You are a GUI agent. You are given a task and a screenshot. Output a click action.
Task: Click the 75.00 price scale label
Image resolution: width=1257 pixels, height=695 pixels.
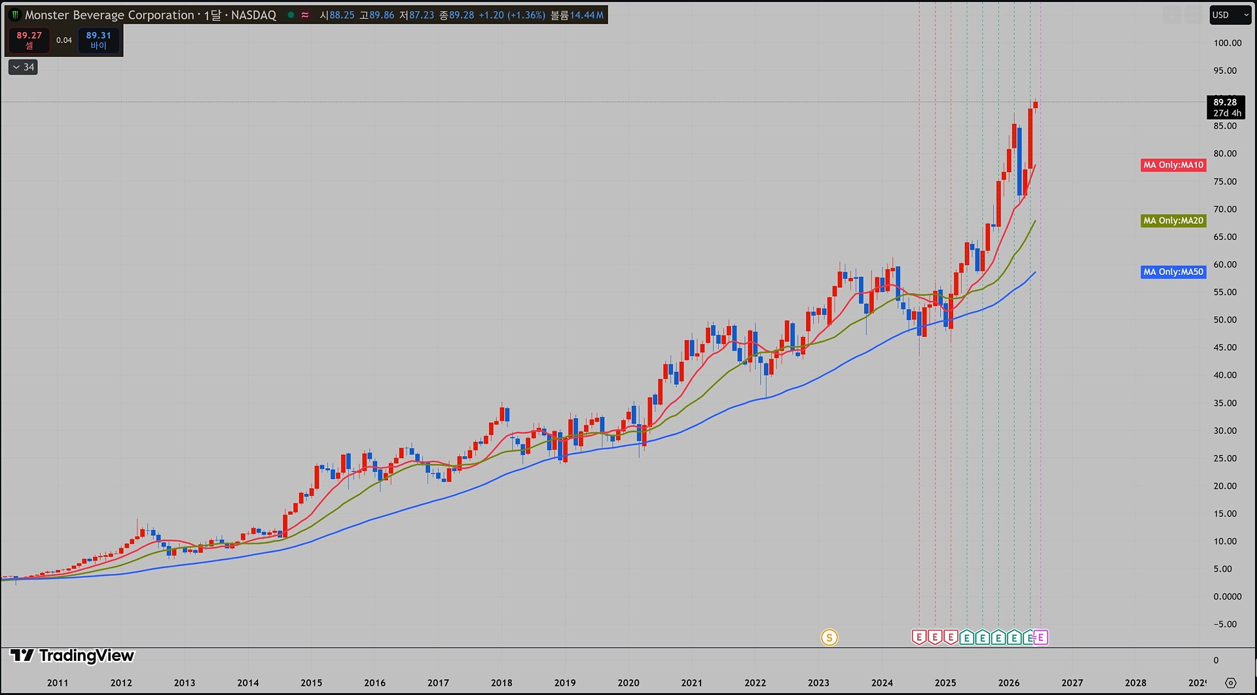coord(1225,182)
